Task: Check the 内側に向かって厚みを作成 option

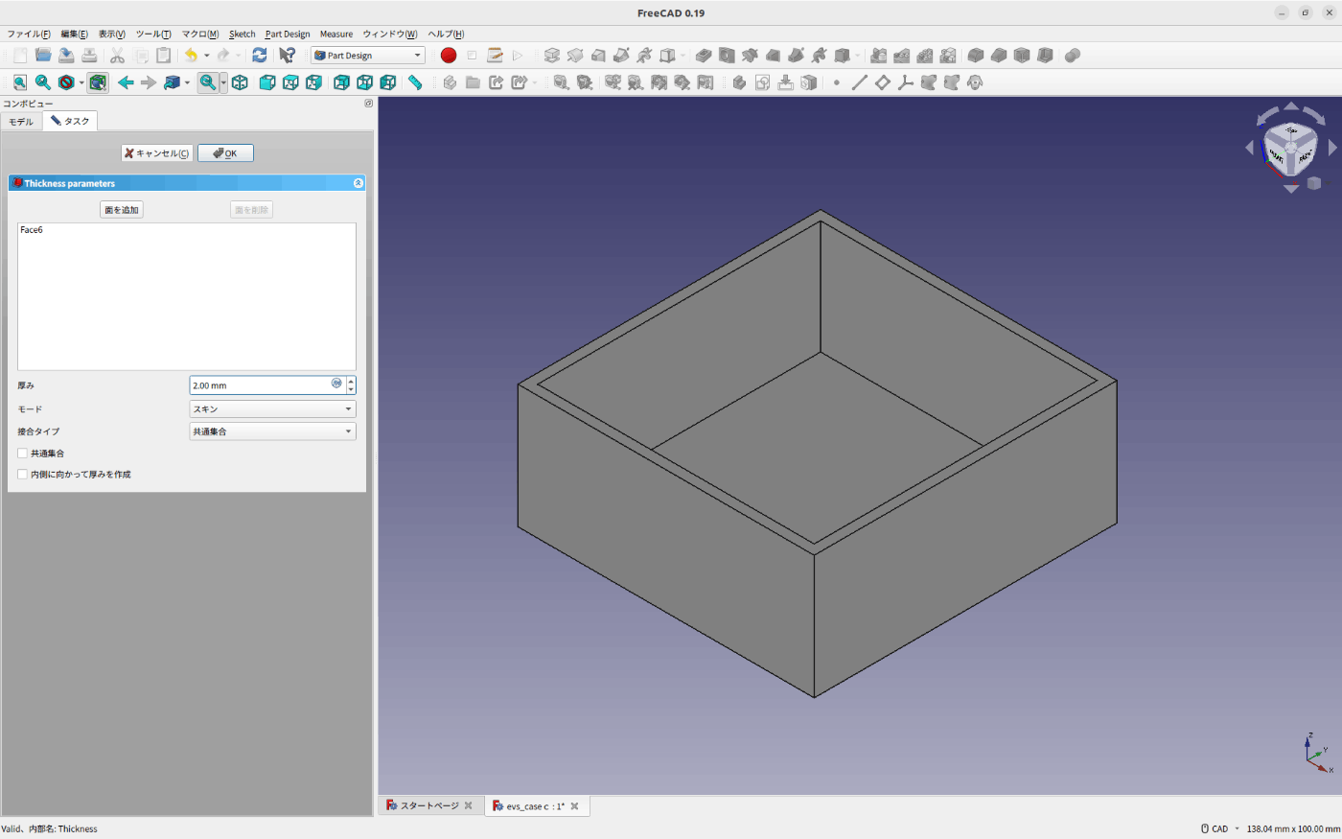Action: [x=23, y=475]
